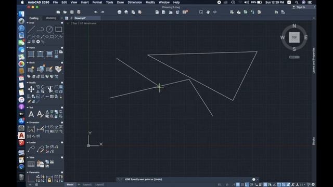The width and height of the screenshot is (333, 187).
Task: Click the Redo arrow in toolbar
Action: pyautogui.click(x=103, y=12)
